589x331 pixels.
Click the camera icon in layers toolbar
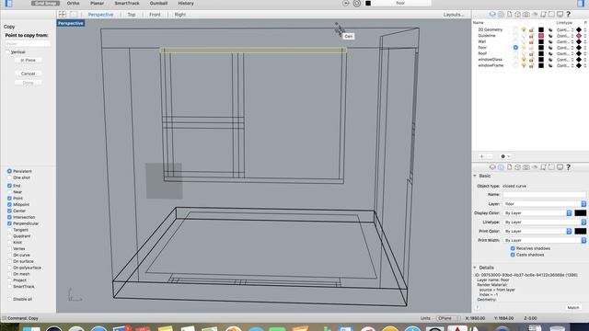coord(526,15)
